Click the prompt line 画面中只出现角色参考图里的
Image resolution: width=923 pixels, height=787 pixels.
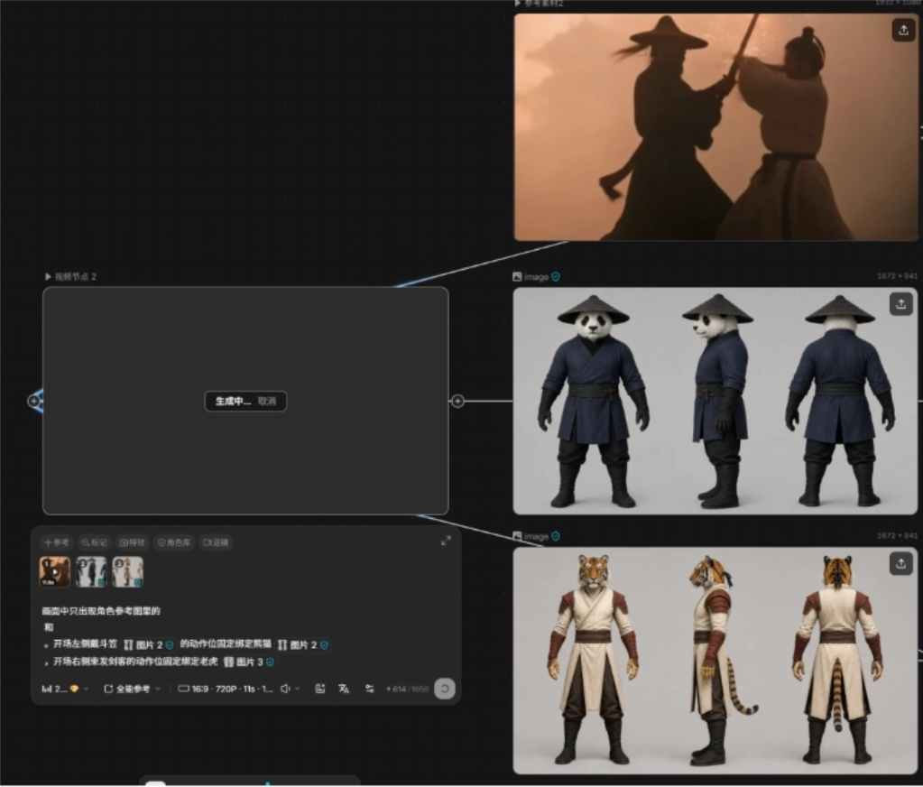[101, 611]
